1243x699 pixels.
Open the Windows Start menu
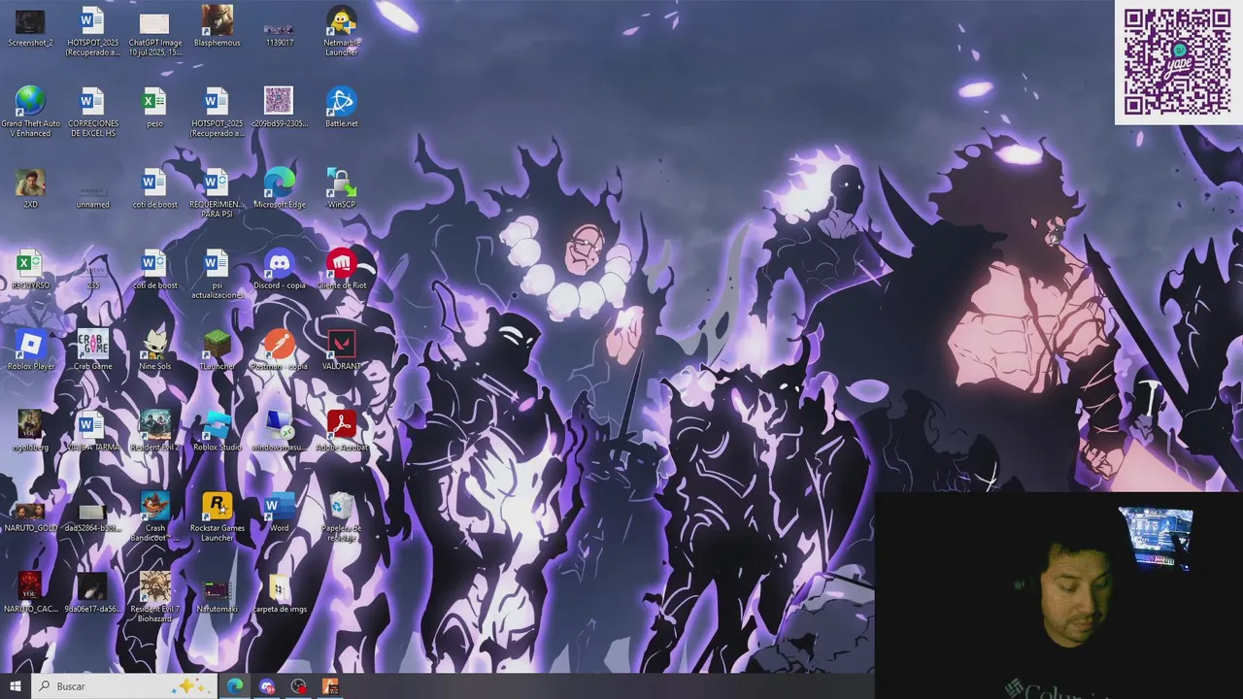click(15, 686)
